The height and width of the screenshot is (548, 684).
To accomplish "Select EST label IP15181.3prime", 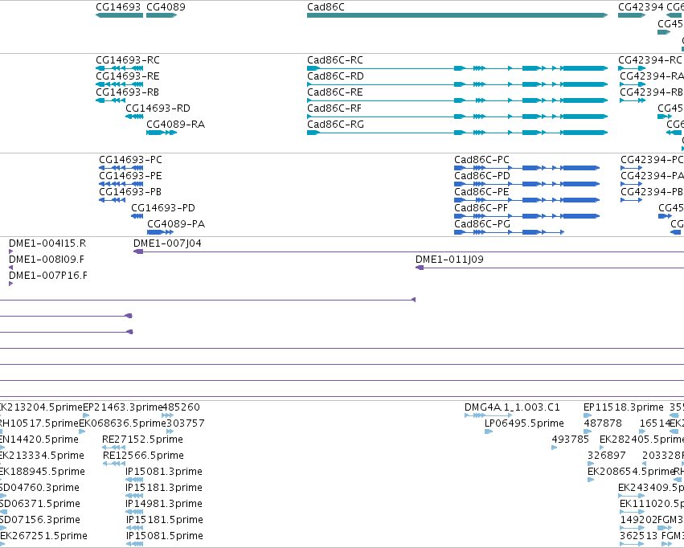I will [164, 489].
